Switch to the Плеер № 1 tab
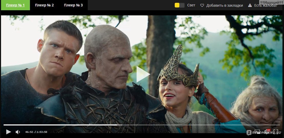 [x=15, y=5]
